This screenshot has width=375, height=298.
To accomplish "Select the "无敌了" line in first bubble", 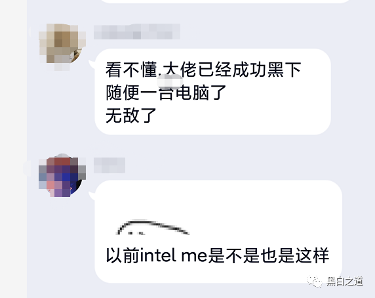I will click(x=131, y=116).
